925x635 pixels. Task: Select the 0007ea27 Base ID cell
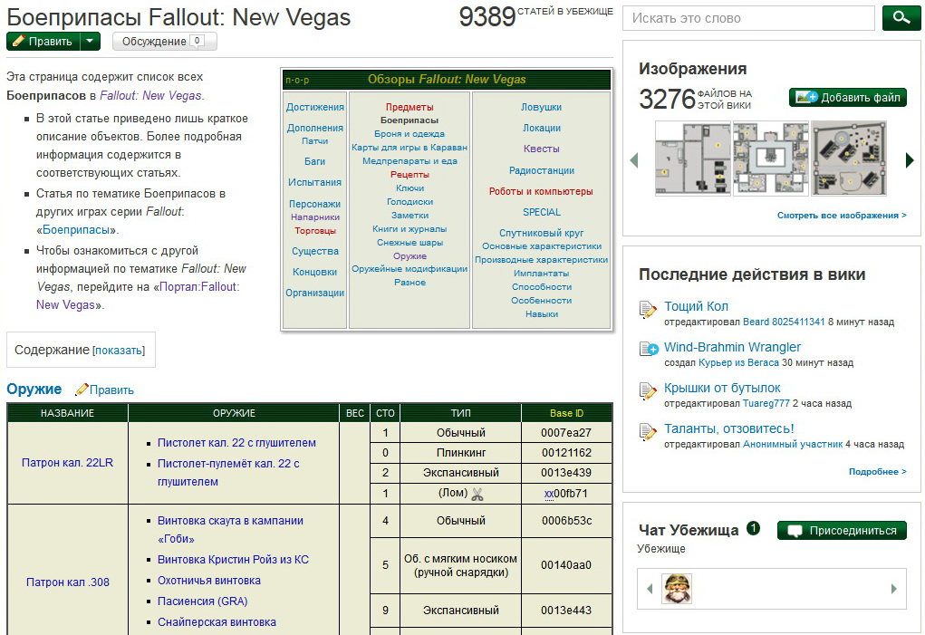566,433
